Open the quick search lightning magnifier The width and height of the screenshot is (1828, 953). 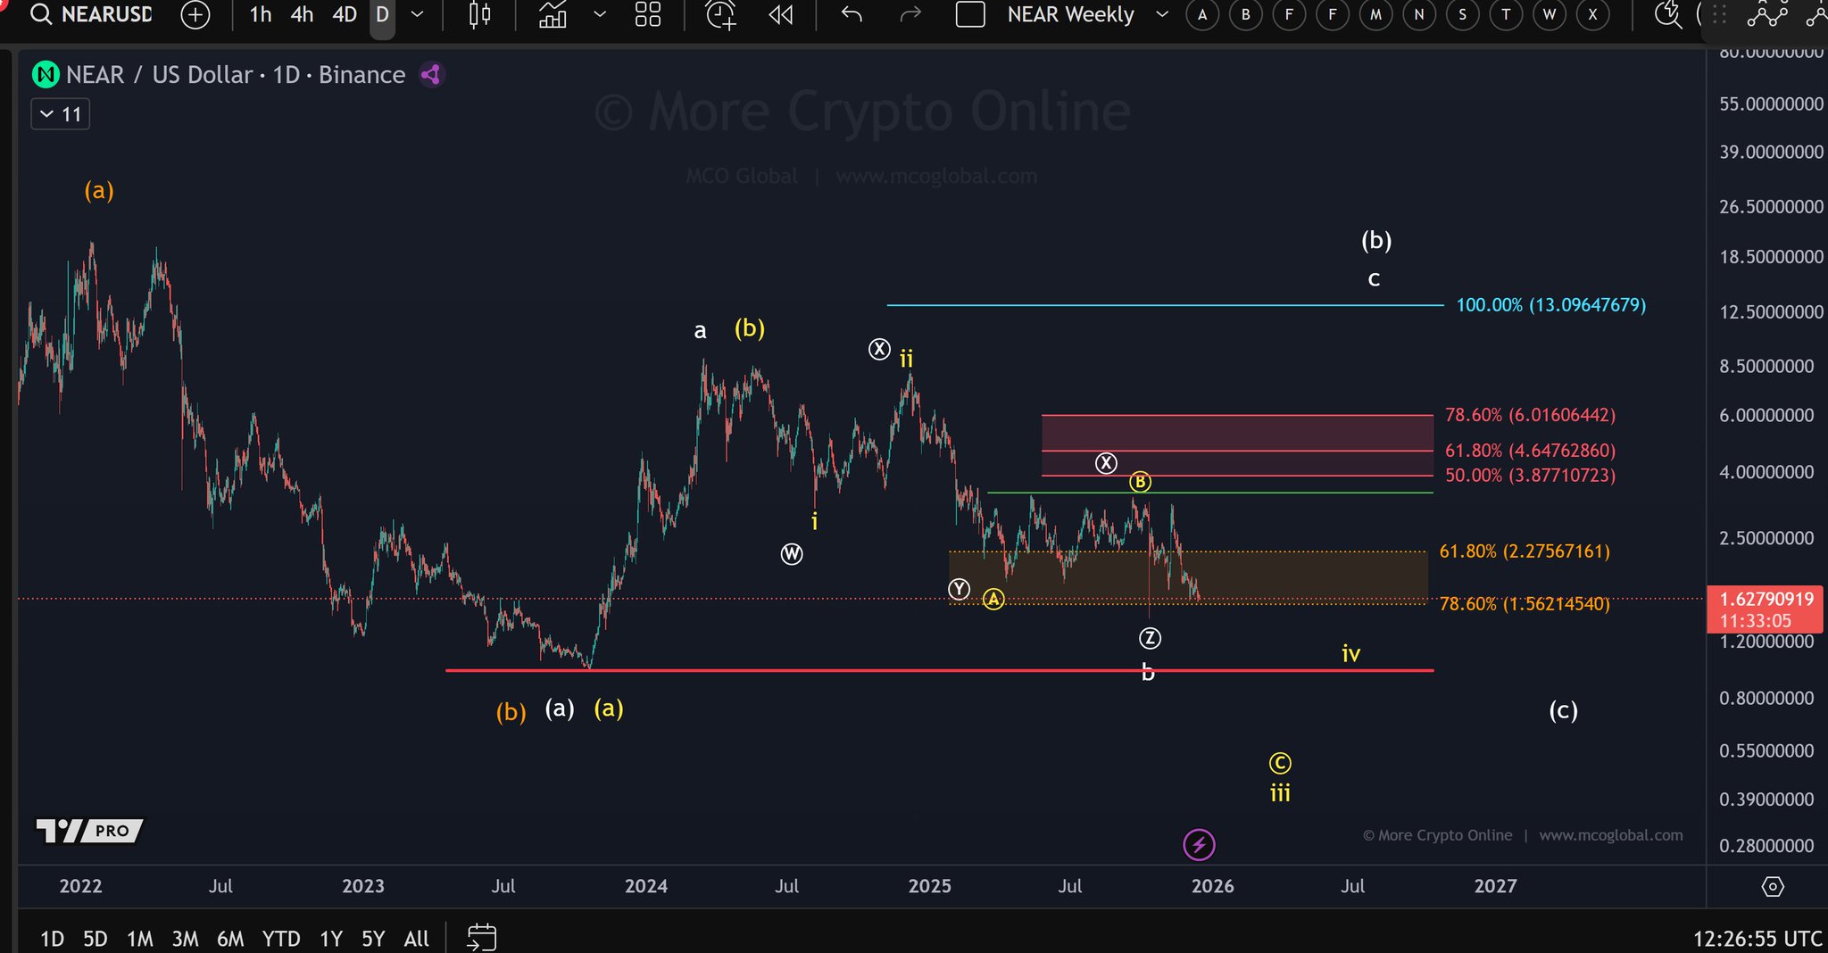[x=1668, y=15]
